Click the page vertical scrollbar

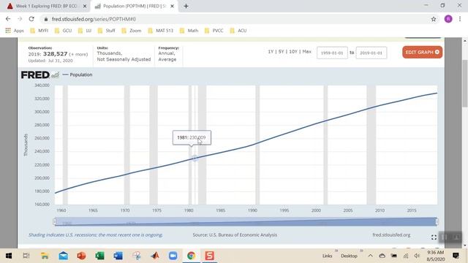(465, 83)
